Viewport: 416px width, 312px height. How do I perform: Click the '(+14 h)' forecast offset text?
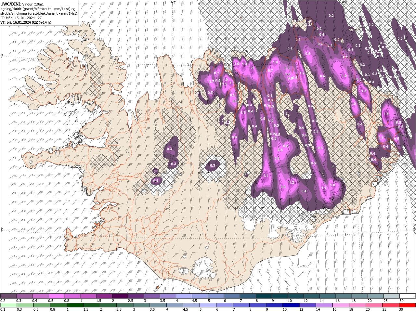click(45, 23)
